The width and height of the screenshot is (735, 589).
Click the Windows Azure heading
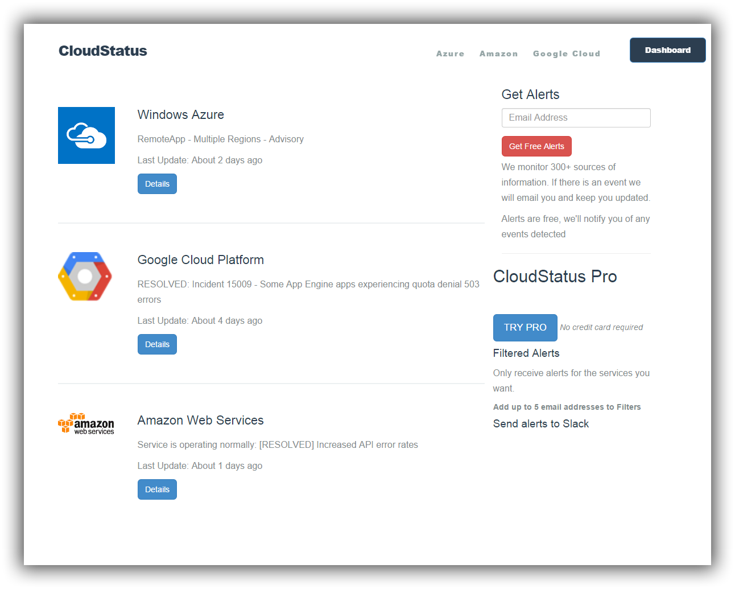[181, 115]
